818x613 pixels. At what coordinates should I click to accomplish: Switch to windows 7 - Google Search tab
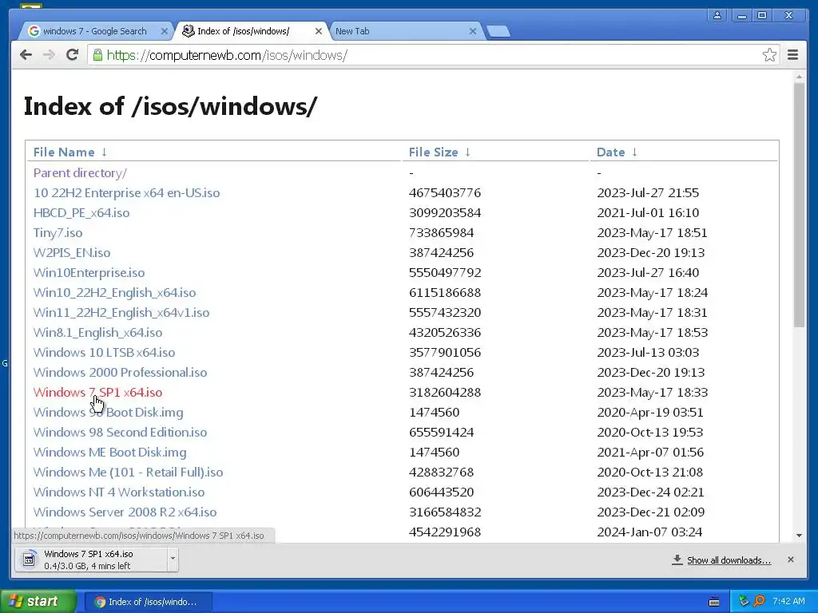[94, 31]
